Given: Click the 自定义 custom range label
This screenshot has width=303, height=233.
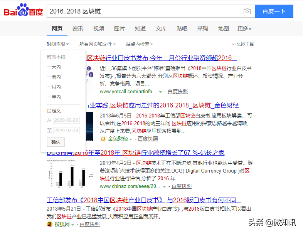Looking at the screenshot, I should coord(54,111).
